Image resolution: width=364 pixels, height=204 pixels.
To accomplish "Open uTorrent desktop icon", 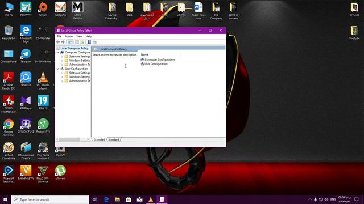I will [60, 173].
